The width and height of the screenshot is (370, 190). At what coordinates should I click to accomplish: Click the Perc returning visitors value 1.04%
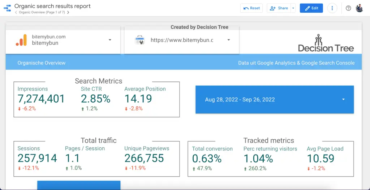coord(258,159)
